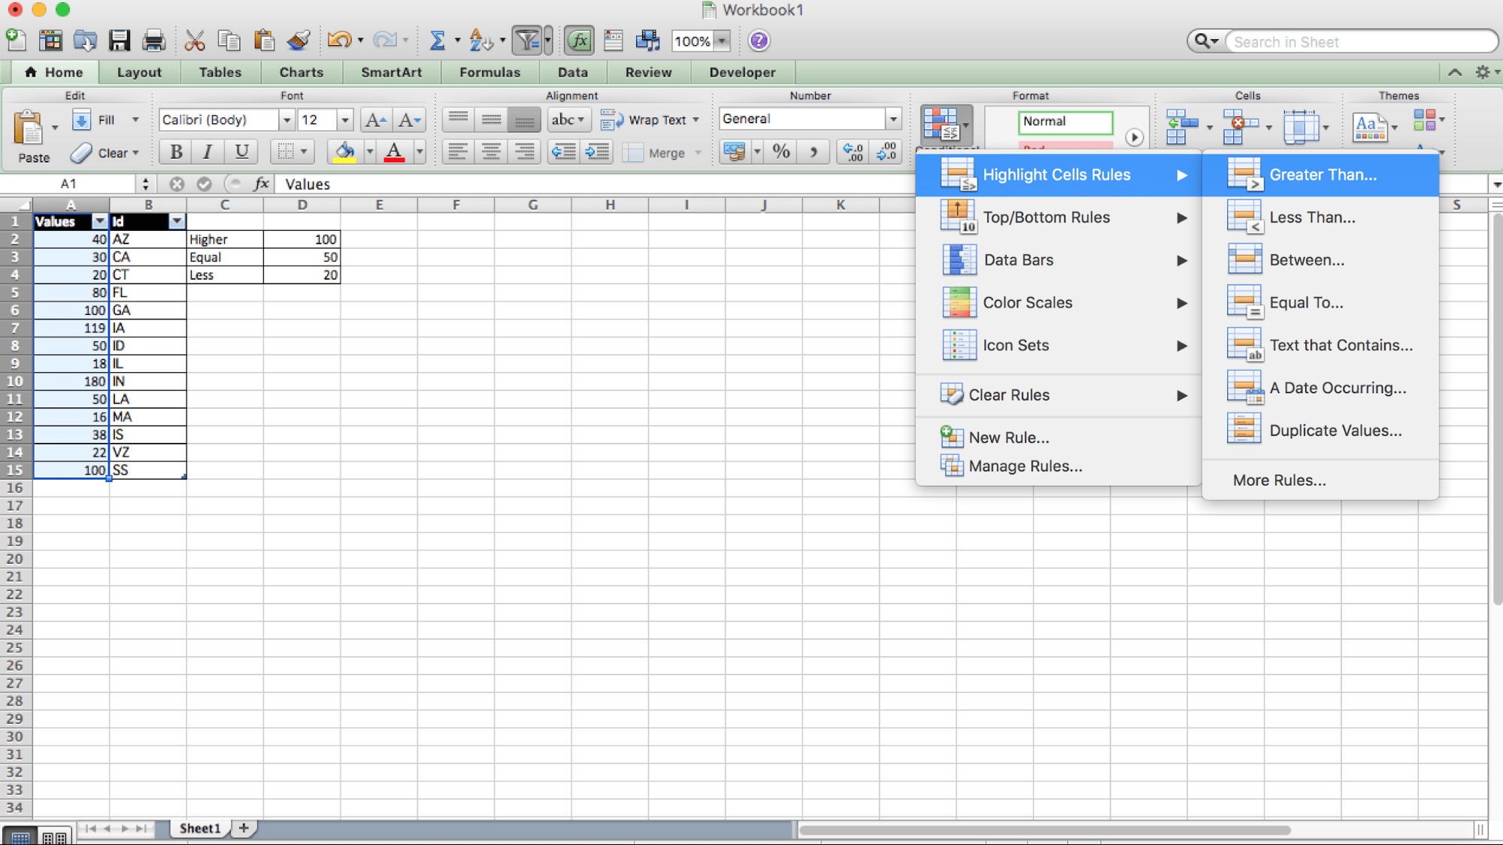Viewport: 1503px width, 845px height.
Task: Toggle underline formatting
Action: [241, 152]
